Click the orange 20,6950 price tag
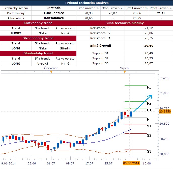The image size is (174, 170). tap(165, 111)
